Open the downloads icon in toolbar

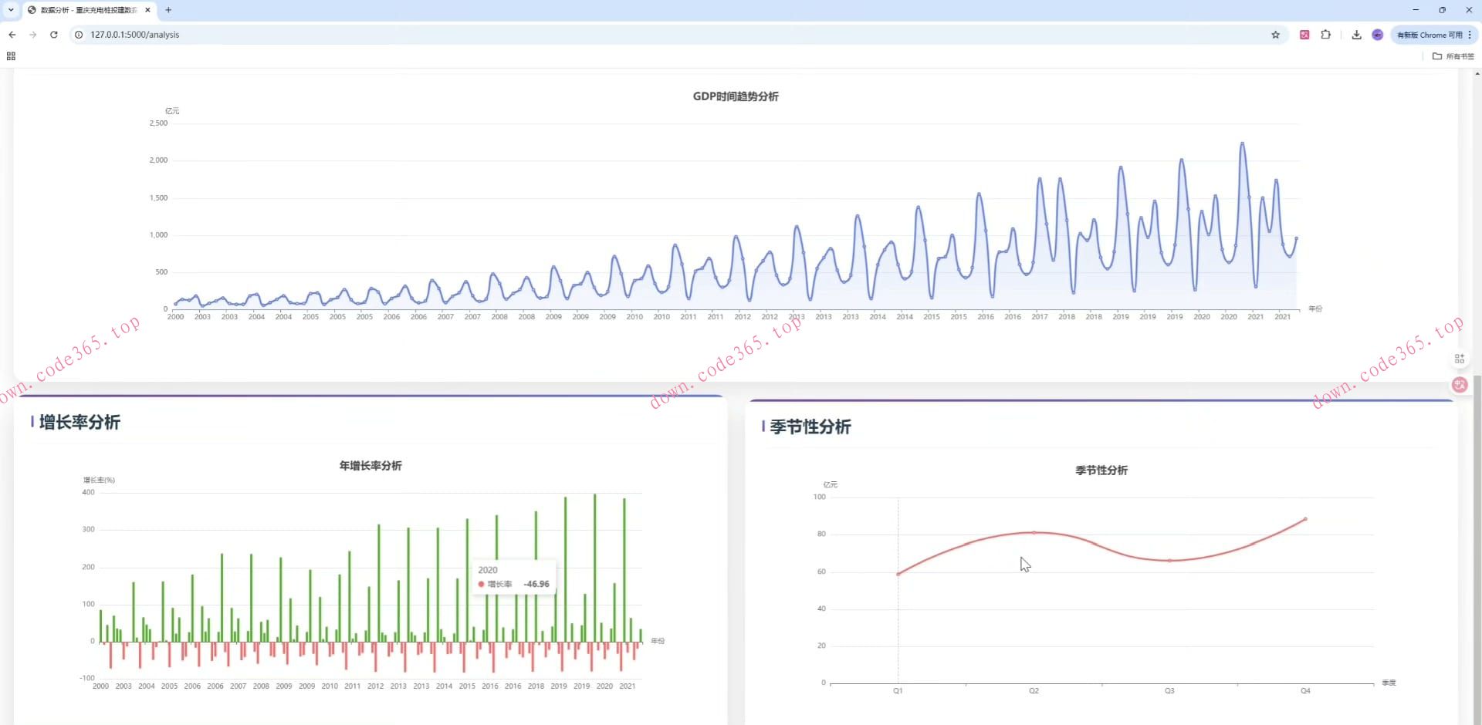[1356, 35]
